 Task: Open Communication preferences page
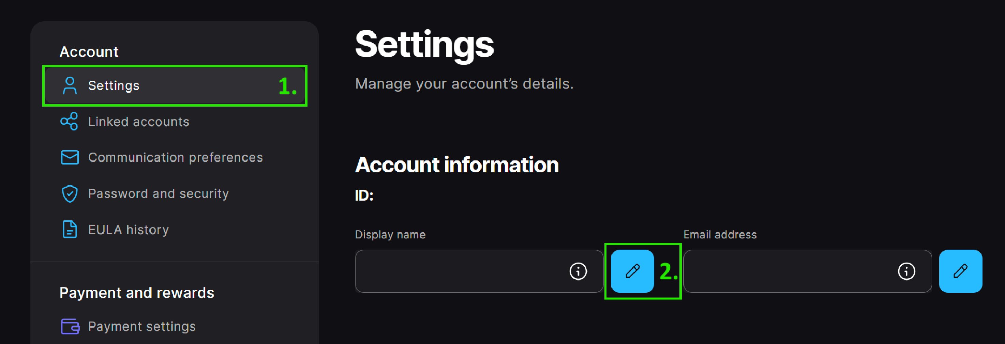[x=175, y=157]
